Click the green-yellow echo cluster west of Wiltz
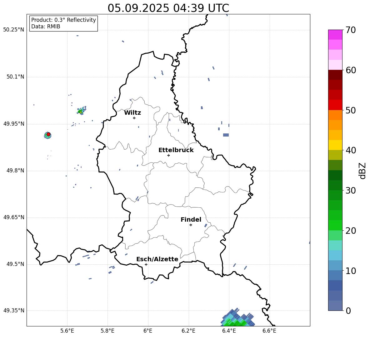 (x=82, y=110)
